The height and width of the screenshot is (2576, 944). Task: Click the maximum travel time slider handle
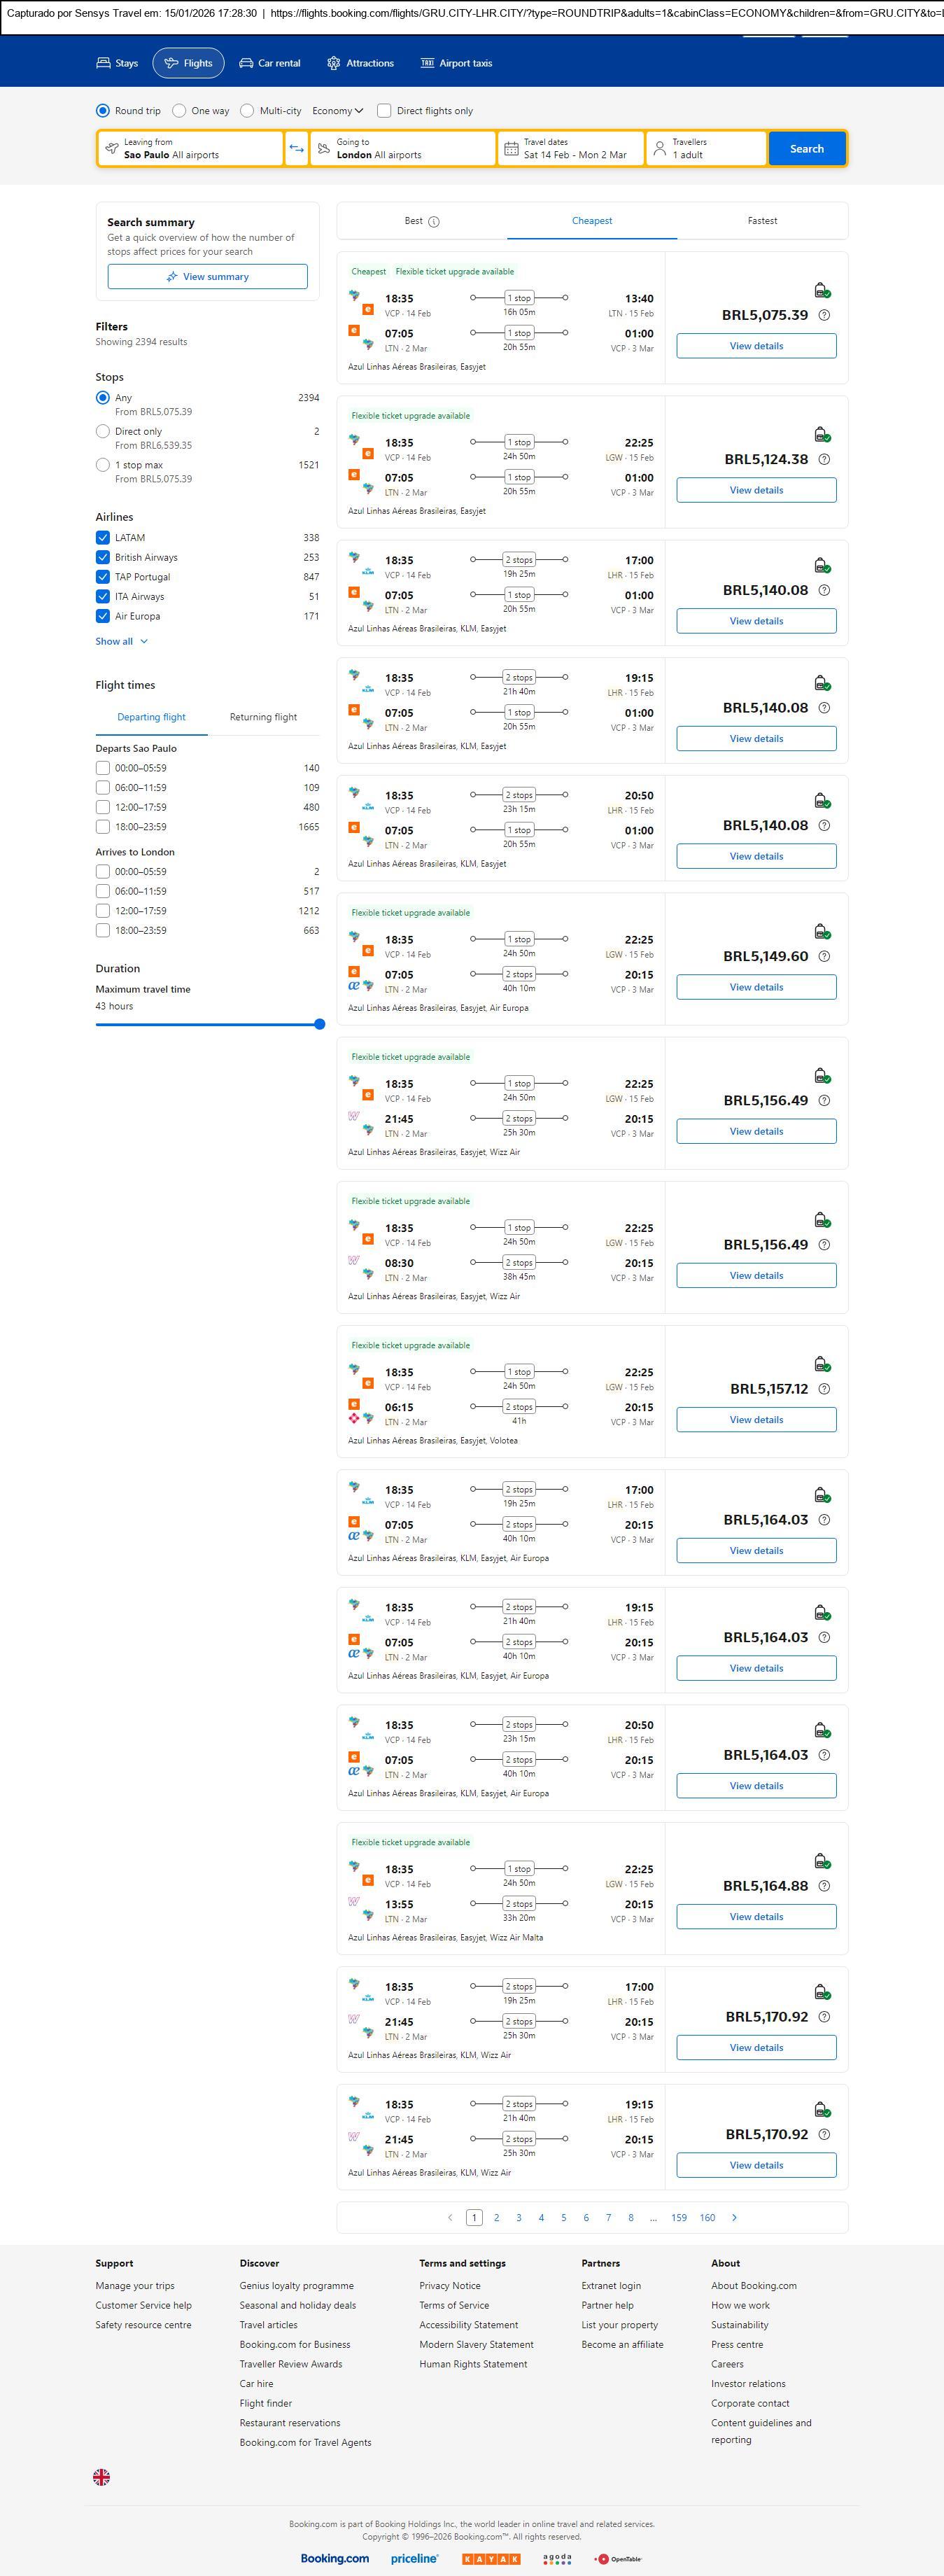click(319, 1024)
